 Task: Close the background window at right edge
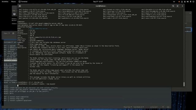tap(190, 13)
